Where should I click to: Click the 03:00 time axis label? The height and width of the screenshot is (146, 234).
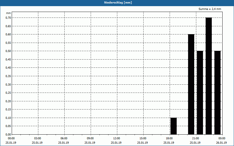(37, 138)
